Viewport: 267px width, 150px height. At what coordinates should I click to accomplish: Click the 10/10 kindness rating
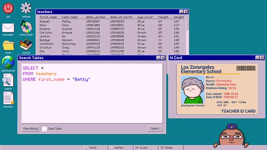pyautogui.click(x=232, y=88)
